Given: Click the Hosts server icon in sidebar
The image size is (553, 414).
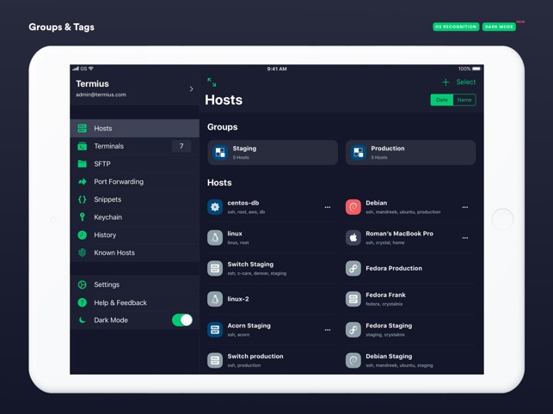Looking at the screenshot, I should (83, 128).
